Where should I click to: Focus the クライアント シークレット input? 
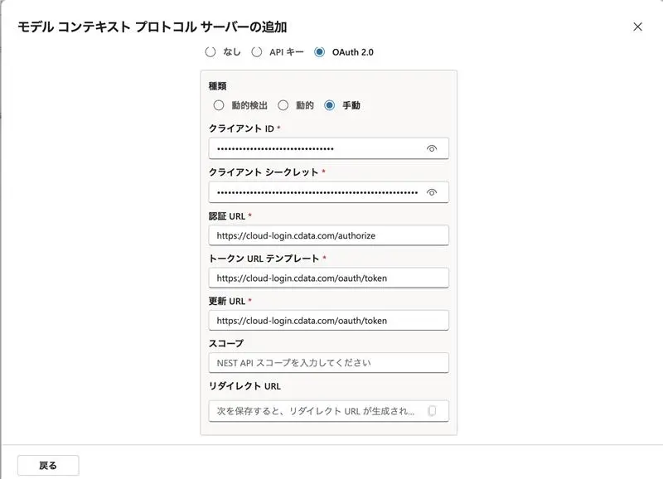(x=315, y=191)
